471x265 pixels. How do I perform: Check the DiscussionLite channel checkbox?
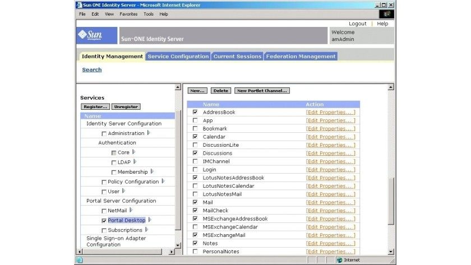tap(195, 145)
